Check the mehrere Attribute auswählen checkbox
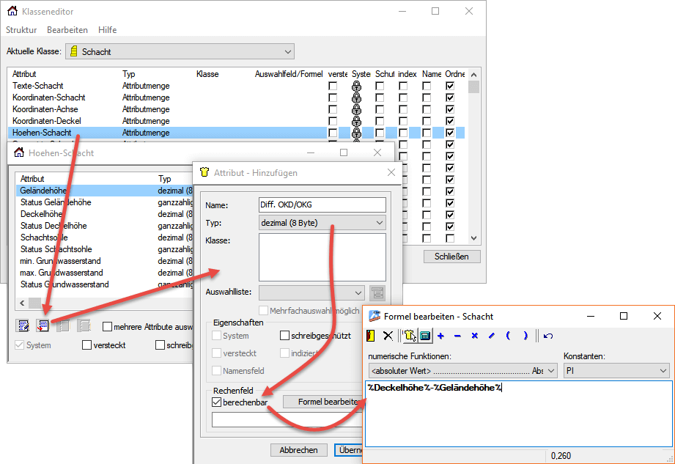675x464 pixels. point(108,327)
